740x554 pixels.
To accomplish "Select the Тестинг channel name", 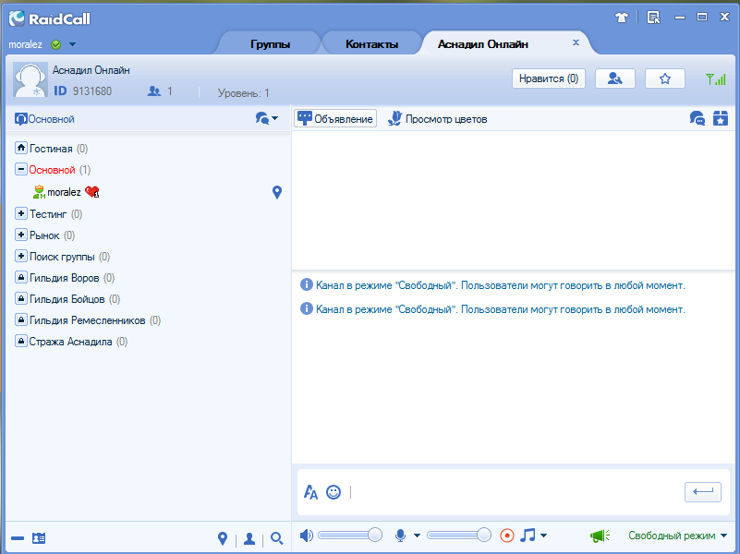I will 48,214.
